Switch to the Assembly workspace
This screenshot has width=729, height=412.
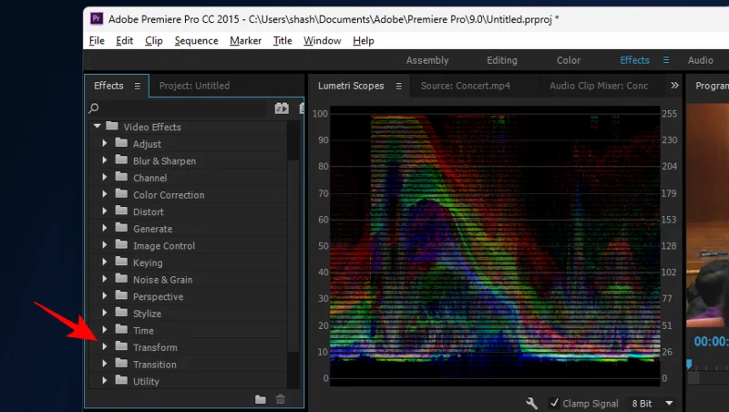click(427, 60)
